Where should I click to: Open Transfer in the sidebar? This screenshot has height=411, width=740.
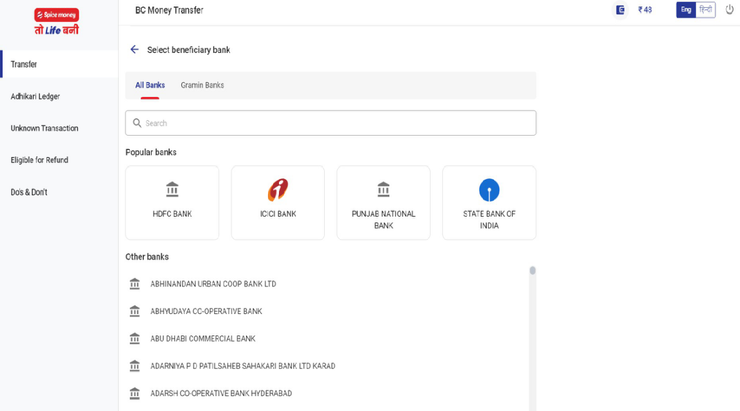click(59, 64)
